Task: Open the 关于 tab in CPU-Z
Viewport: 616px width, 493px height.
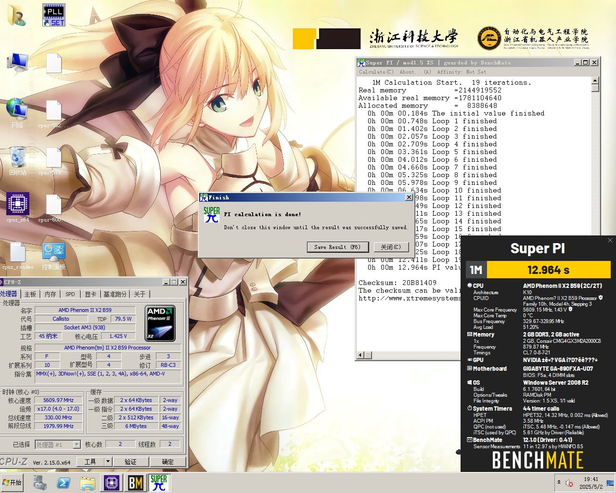Action: click(140, 294)
